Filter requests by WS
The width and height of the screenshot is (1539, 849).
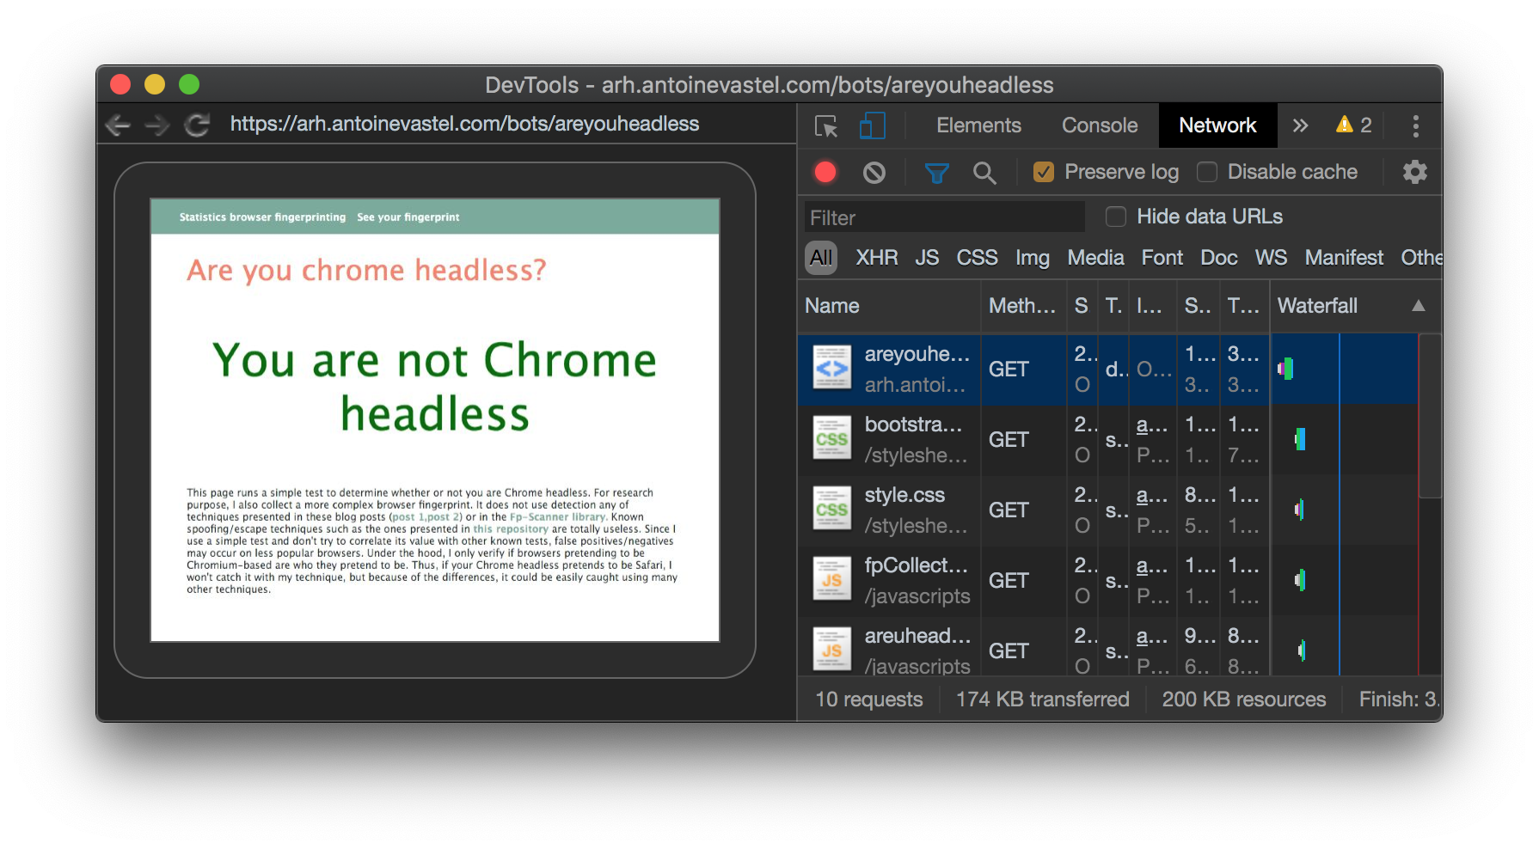tap(1271, 258)
